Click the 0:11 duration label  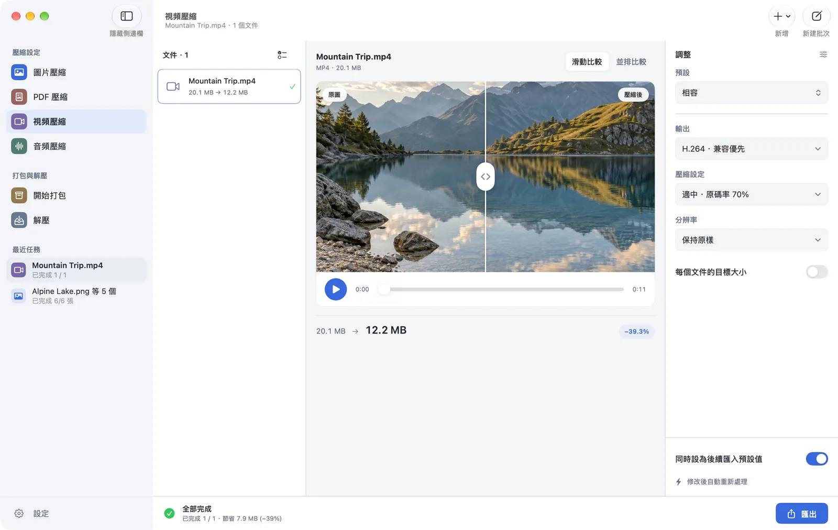639,289
